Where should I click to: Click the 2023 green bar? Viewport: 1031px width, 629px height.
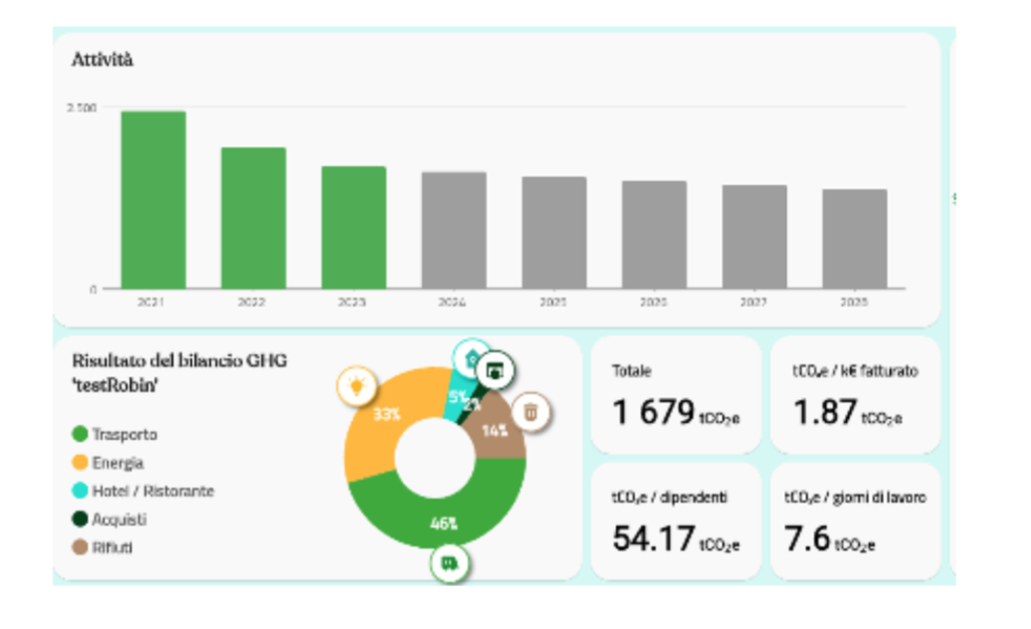point(353,227)
